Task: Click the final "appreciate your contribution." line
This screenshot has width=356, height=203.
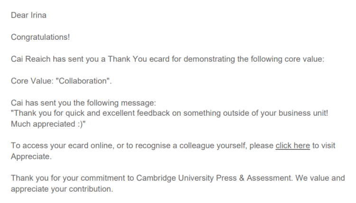Action: point(62,188)
